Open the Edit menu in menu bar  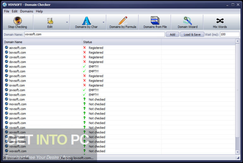pyautogui.click(x=15, y=11)
